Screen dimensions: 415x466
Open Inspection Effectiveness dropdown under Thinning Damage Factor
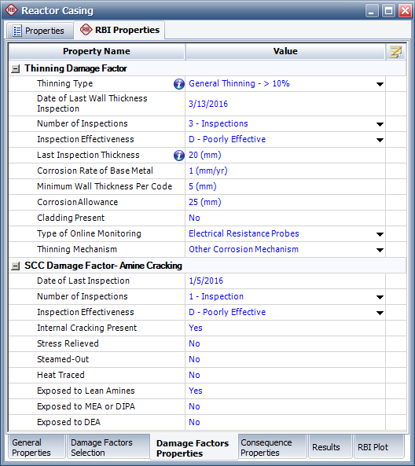click(380, 140)
